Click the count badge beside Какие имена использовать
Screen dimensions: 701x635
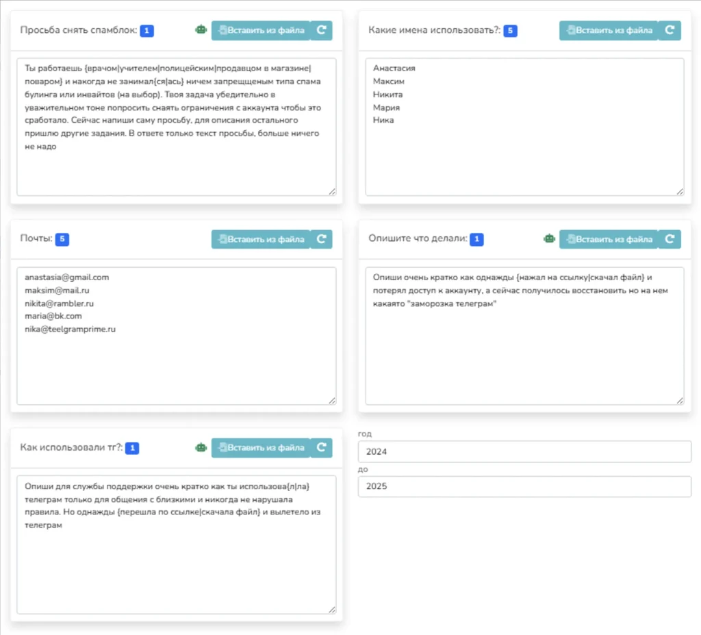point(510,31)
